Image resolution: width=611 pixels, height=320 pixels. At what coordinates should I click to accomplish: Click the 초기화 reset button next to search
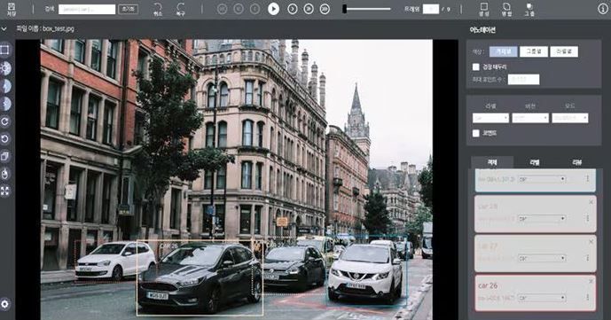(x=128, y=9)
